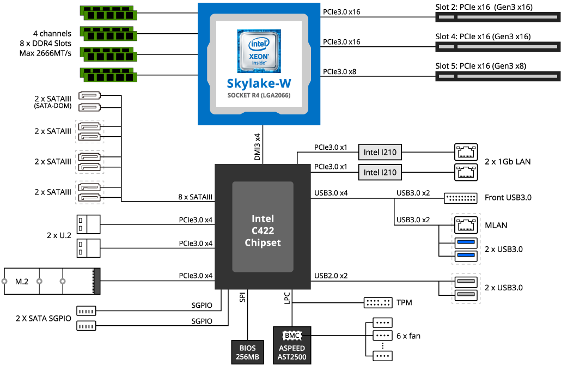Click the Slot 4 PCIe x16 slot graphic
The image size is (561, 365).
[497, 46]
